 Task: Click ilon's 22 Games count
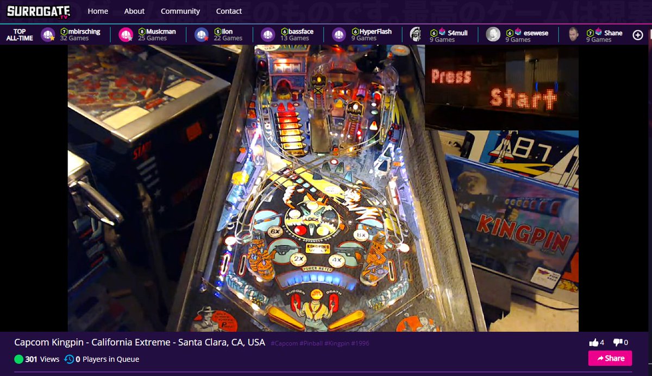(x=228, y=39)
